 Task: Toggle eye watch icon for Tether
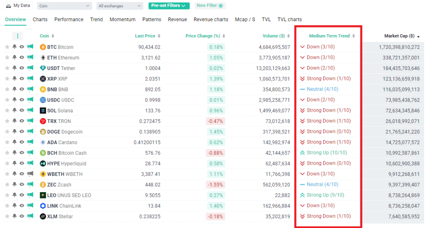pyautogui.click(x=22, y=68)
